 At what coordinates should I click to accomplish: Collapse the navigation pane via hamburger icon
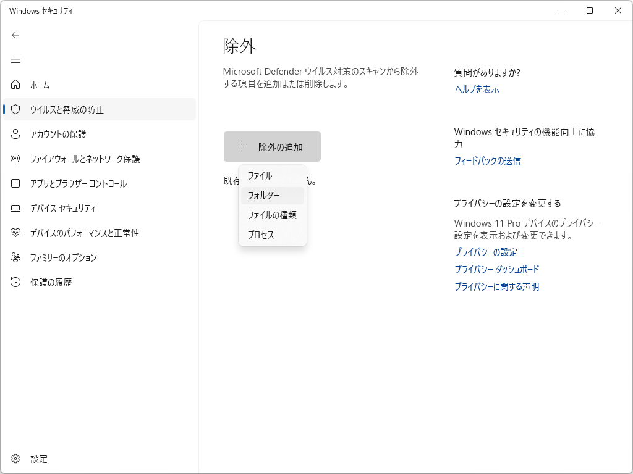[15, 60]
